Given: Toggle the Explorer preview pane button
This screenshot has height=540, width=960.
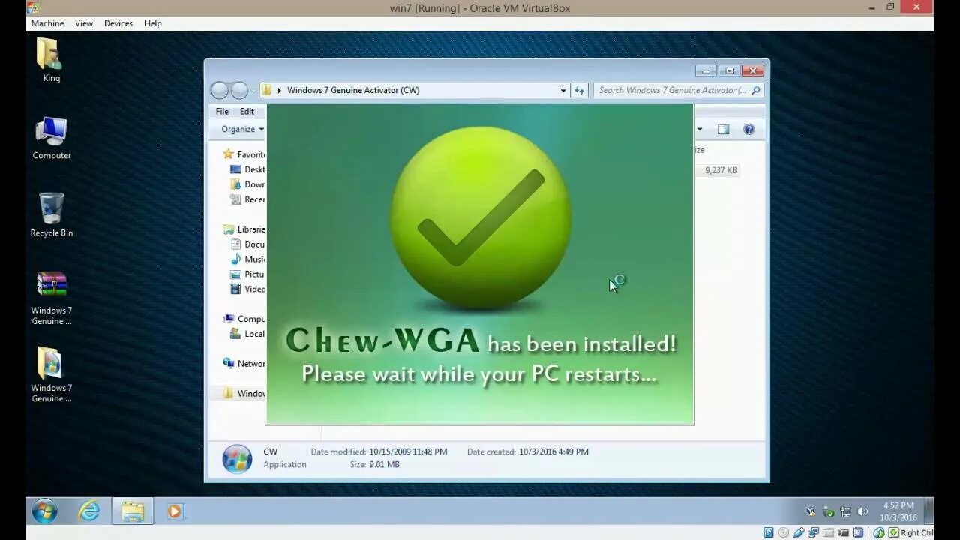Looking at the screenshot, I should pyautogui.click(x=723, y=129).
